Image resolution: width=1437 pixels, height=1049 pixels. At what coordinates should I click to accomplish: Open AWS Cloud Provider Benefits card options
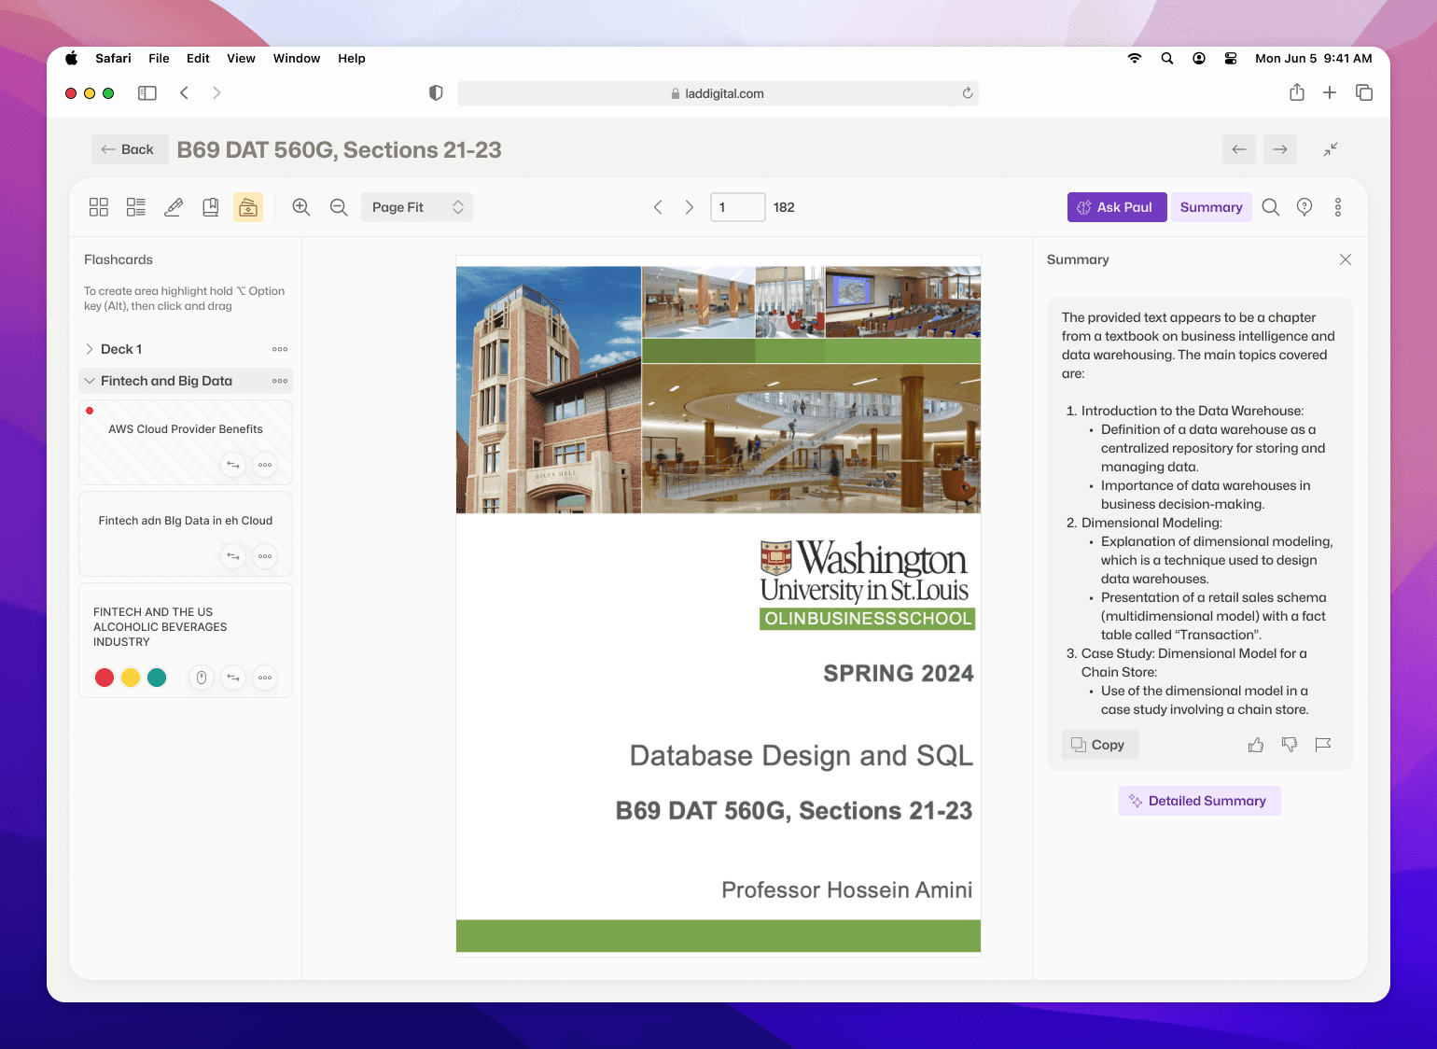[x=265, y=465]
